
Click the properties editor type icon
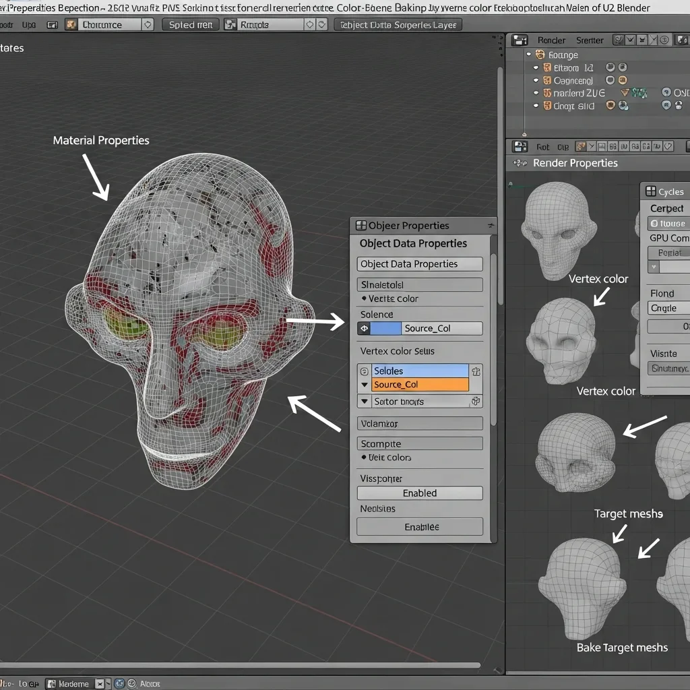click(x=520, y=146)
